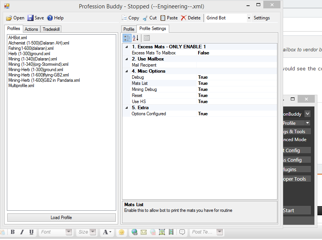Toggle the Reset True value
This screenshot has width=322, height=240.
click(x=237, y=95)
